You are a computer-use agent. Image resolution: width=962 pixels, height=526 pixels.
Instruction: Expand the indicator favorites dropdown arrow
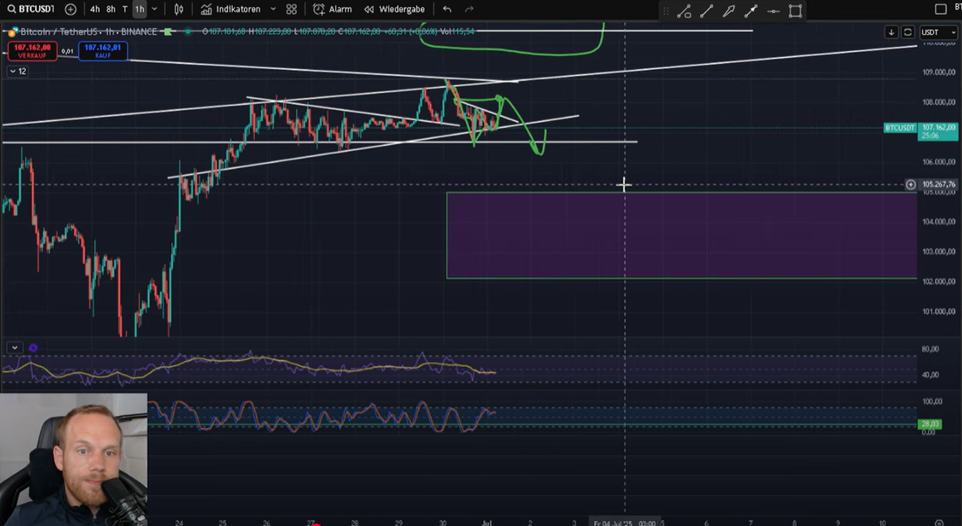[x=273, y=9]
